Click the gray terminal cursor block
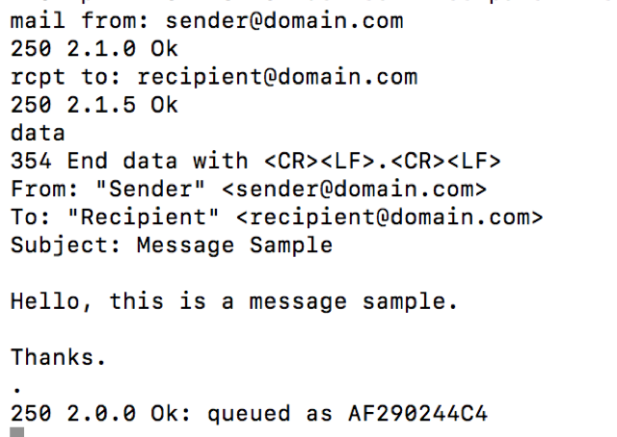 click(17, 432)
